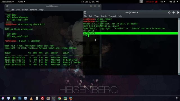Image resolution: width=180 pixels, height=101 pixels.
Task: Click the clock showing Sat Dec 9
Action: 90,2
